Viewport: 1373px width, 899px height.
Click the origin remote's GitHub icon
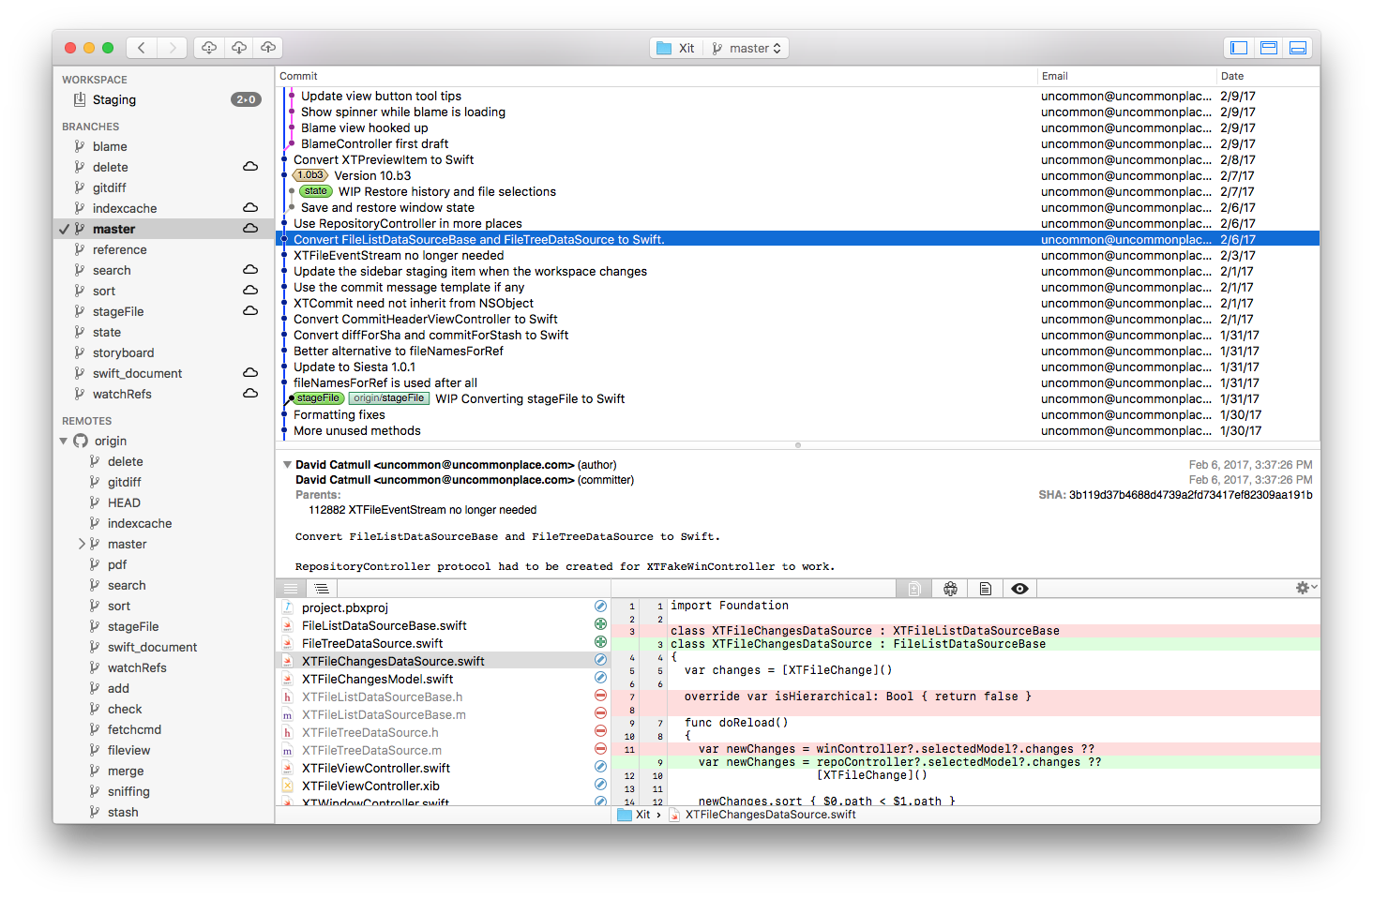[80, 441]
